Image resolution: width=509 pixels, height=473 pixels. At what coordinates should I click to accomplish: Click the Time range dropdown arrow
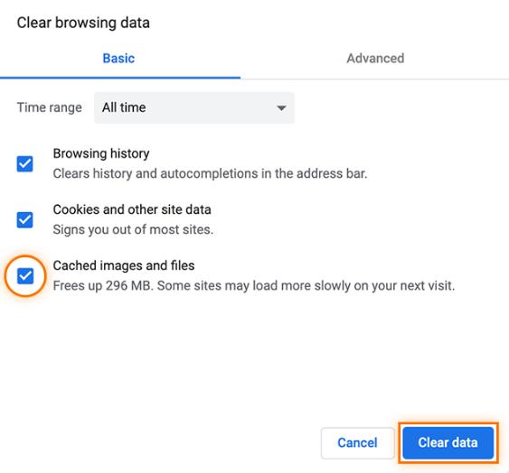(x=281, y=108)
